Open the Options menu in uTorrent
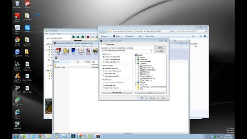This screenshot has height=139, width=247. (52, 34)
